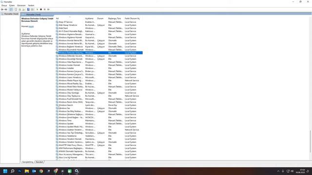Select the Windows Defender Güvenlik service row
The width and height of the screenshot is (312, 175).
[99, 56]
